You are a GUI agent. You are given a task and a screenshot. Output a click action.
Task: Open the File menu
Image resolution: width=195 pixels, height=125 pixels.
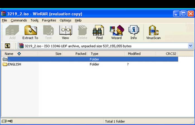point(4,20)
